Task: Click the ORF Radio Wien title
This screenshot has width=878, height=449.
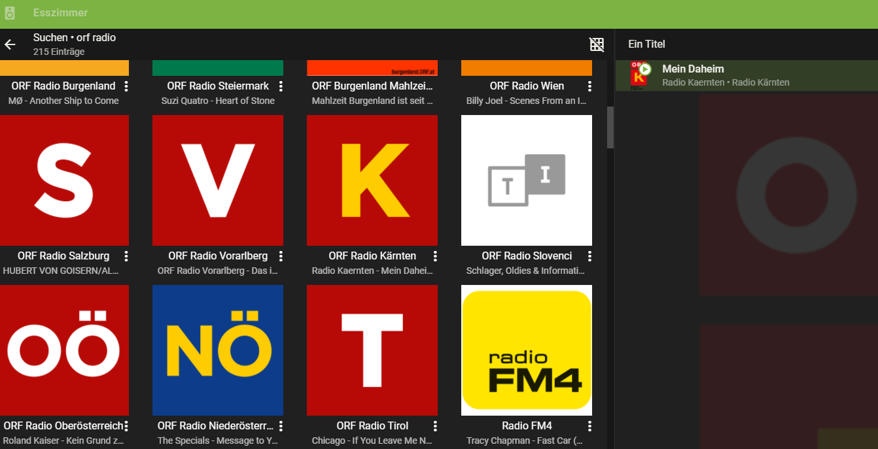Action: [527, 86]
